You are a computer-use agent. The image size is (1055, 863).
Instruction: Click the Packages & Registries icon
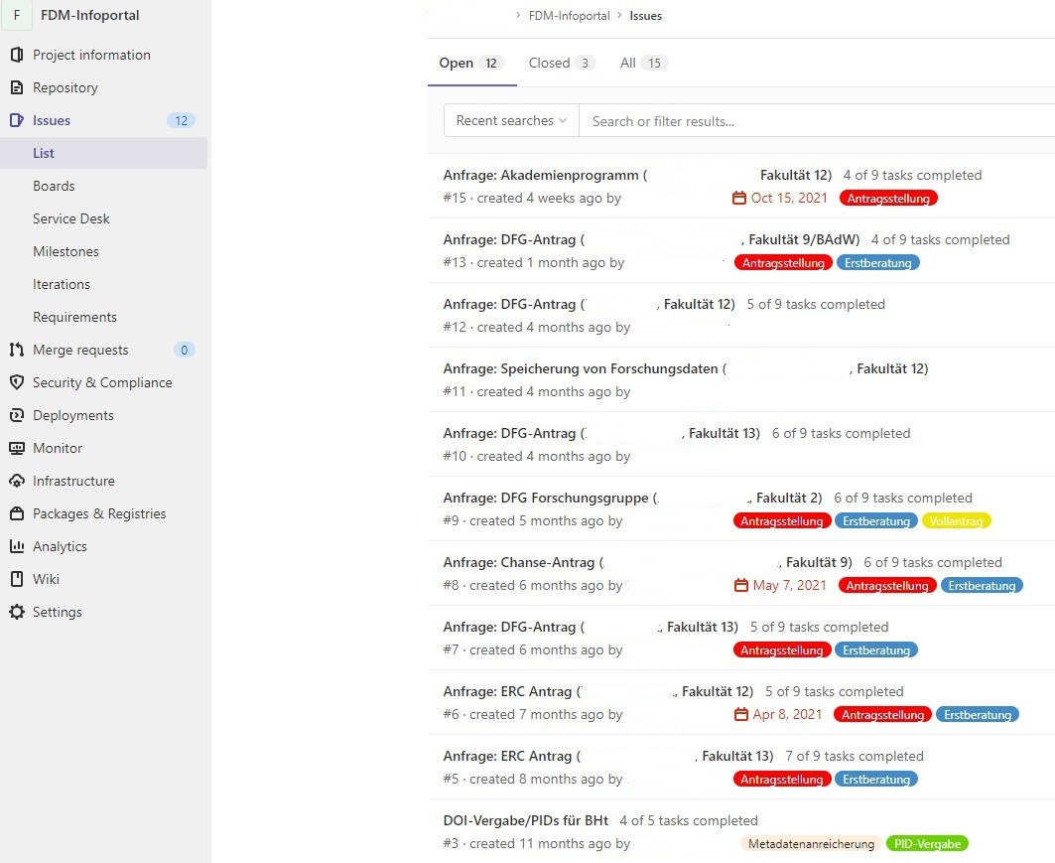[16, 513]
